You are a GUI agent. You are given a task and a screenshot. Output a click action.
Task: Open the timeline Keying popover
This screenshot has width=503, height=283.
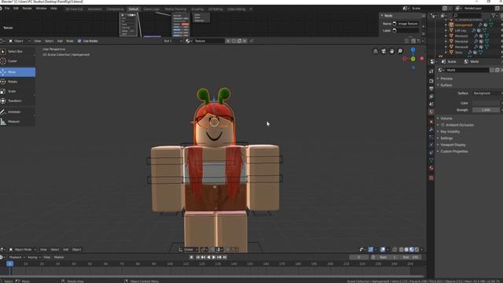click(x=34, y=257)
